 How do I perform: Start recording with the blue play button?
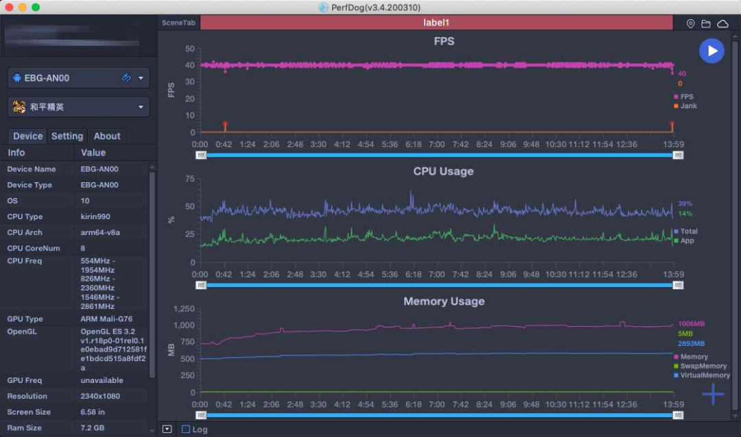(711, 51)
